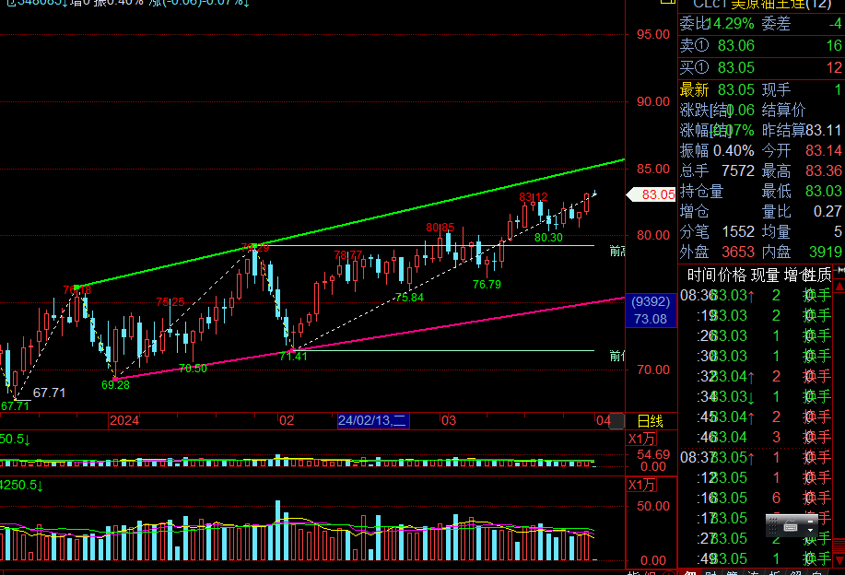
Task: Click the upper X1万 unit label
Action: click(642, 438)
